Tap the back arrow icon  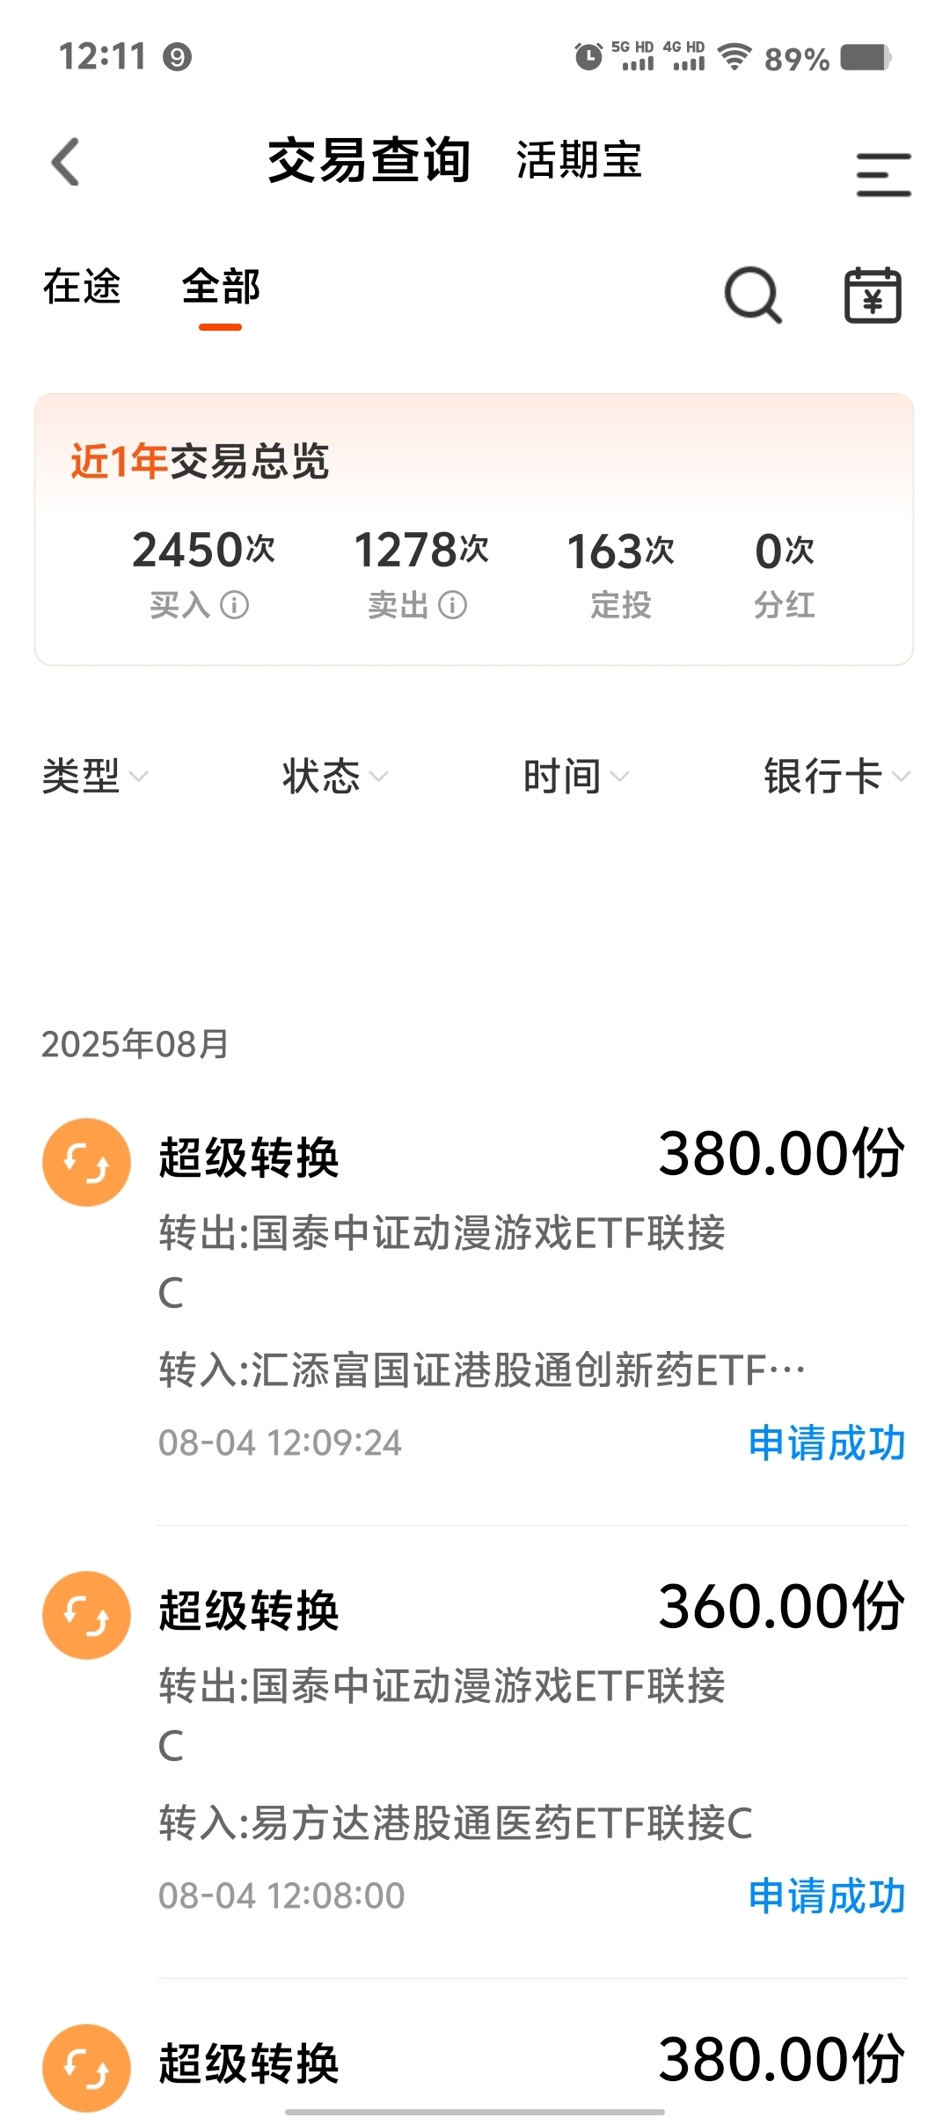coord(66,162)
